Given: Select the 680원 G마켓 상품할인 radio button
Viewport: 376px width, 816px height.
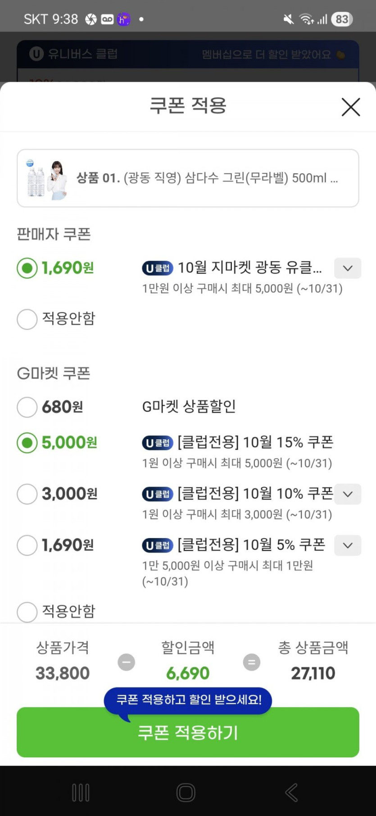Looking at the screenshot, I should click(27, 407).
